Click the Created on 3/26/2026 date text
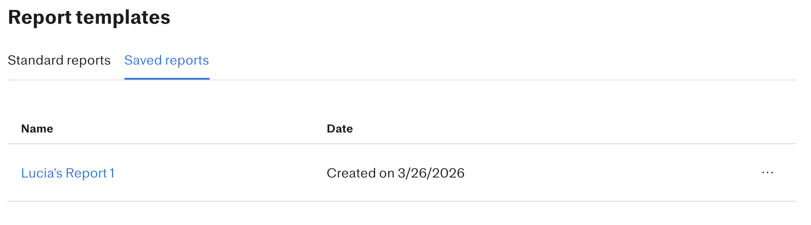This screenshot has height=225, width=811. [395, 173]
